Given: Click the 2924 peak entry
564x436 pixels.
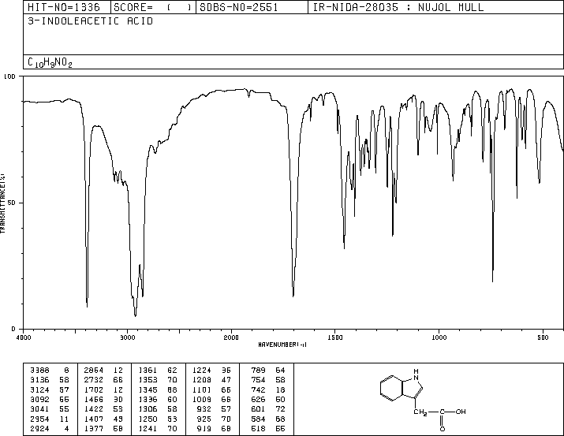Looking at the screenshot, I should (x=50, y=429).
